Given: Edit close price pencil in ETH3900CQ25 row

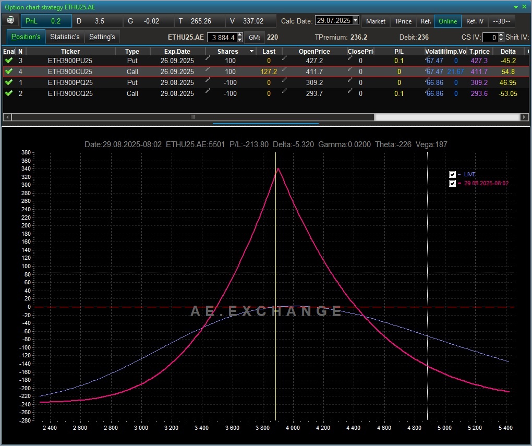Looking at the screenshot, I should (x=350, y=91).
